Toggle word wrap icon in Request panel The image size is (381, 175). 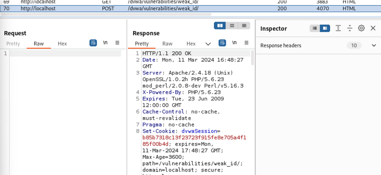93,43
